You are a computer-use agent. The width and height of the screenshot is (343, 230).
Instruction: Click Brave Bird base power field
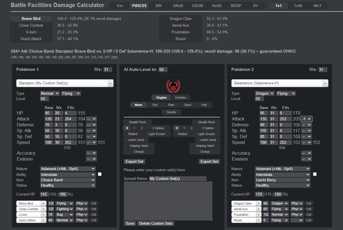pos(51,203)
